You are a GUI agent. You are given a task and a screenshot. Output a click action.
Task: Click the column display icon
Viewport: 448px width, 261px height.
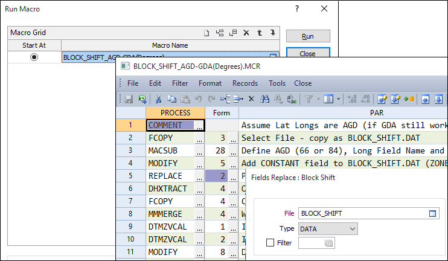(x=328, y=99)
